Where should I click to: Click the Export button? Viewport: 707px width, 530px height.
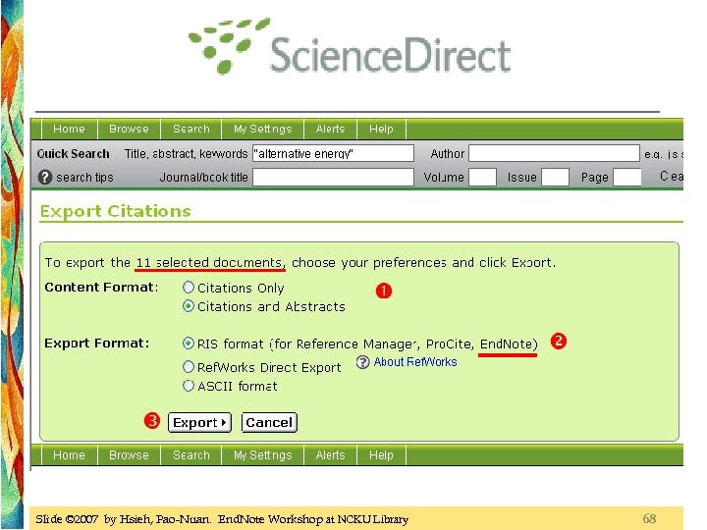coord(199,423)
